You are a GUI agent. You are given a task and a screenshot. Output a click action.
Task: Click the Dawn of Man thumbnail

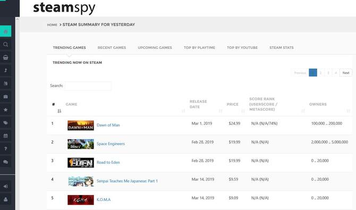(x=81, y=125)
